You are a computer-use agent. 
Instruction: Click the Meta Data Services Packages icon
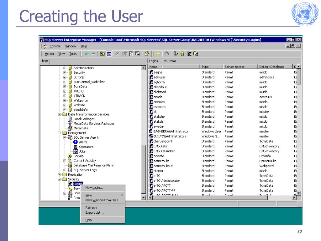70,123
